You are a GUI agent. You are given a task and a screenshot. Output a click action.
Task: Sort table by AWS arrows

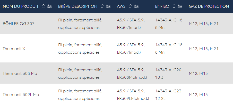(130, 6)
